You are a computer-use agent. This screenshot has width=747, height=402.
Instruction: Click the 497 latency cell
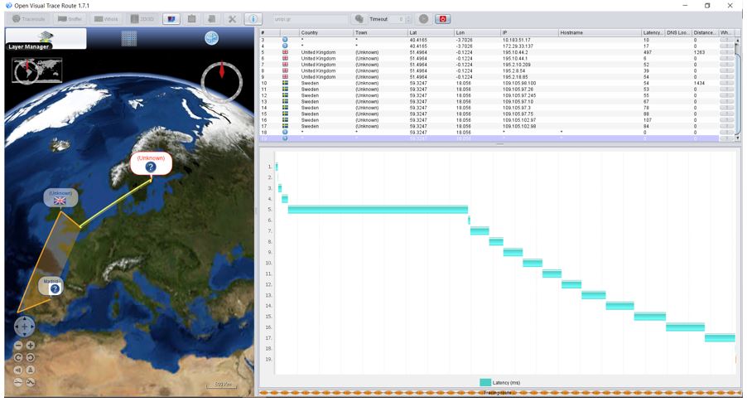tap(653, 52)
